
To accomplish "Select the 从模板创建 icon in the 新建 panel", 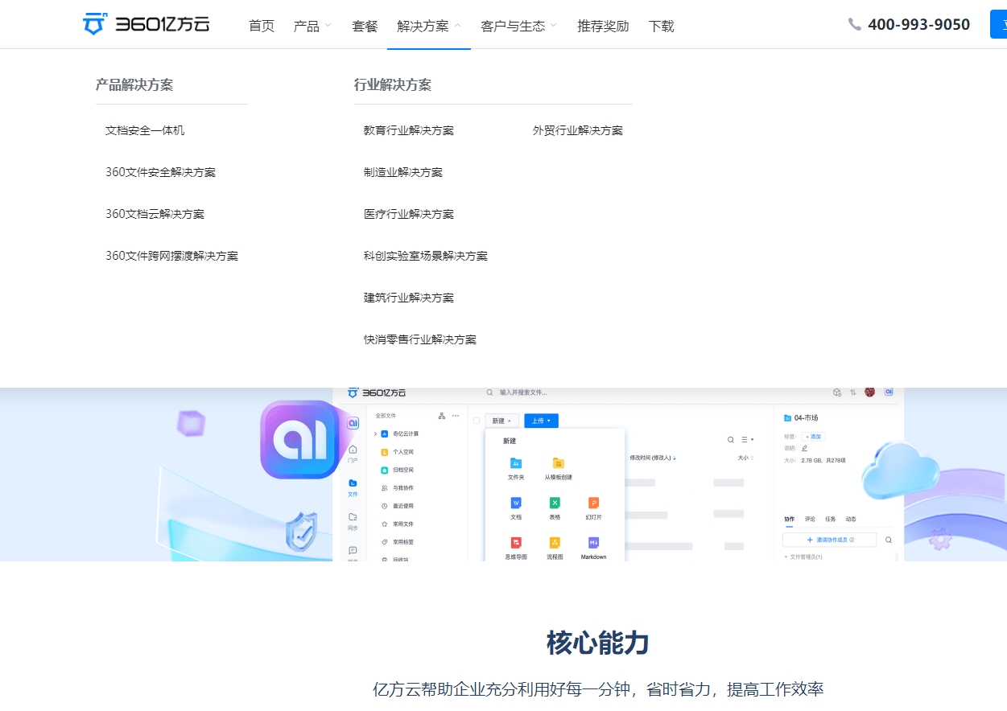I will pos(558,463).
